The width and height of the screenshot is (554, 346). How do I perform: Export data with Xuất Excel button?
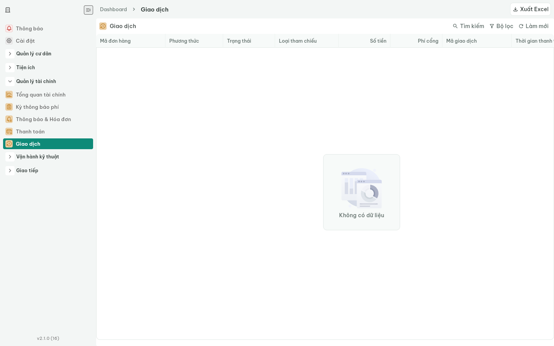click(x=531, y=9)
